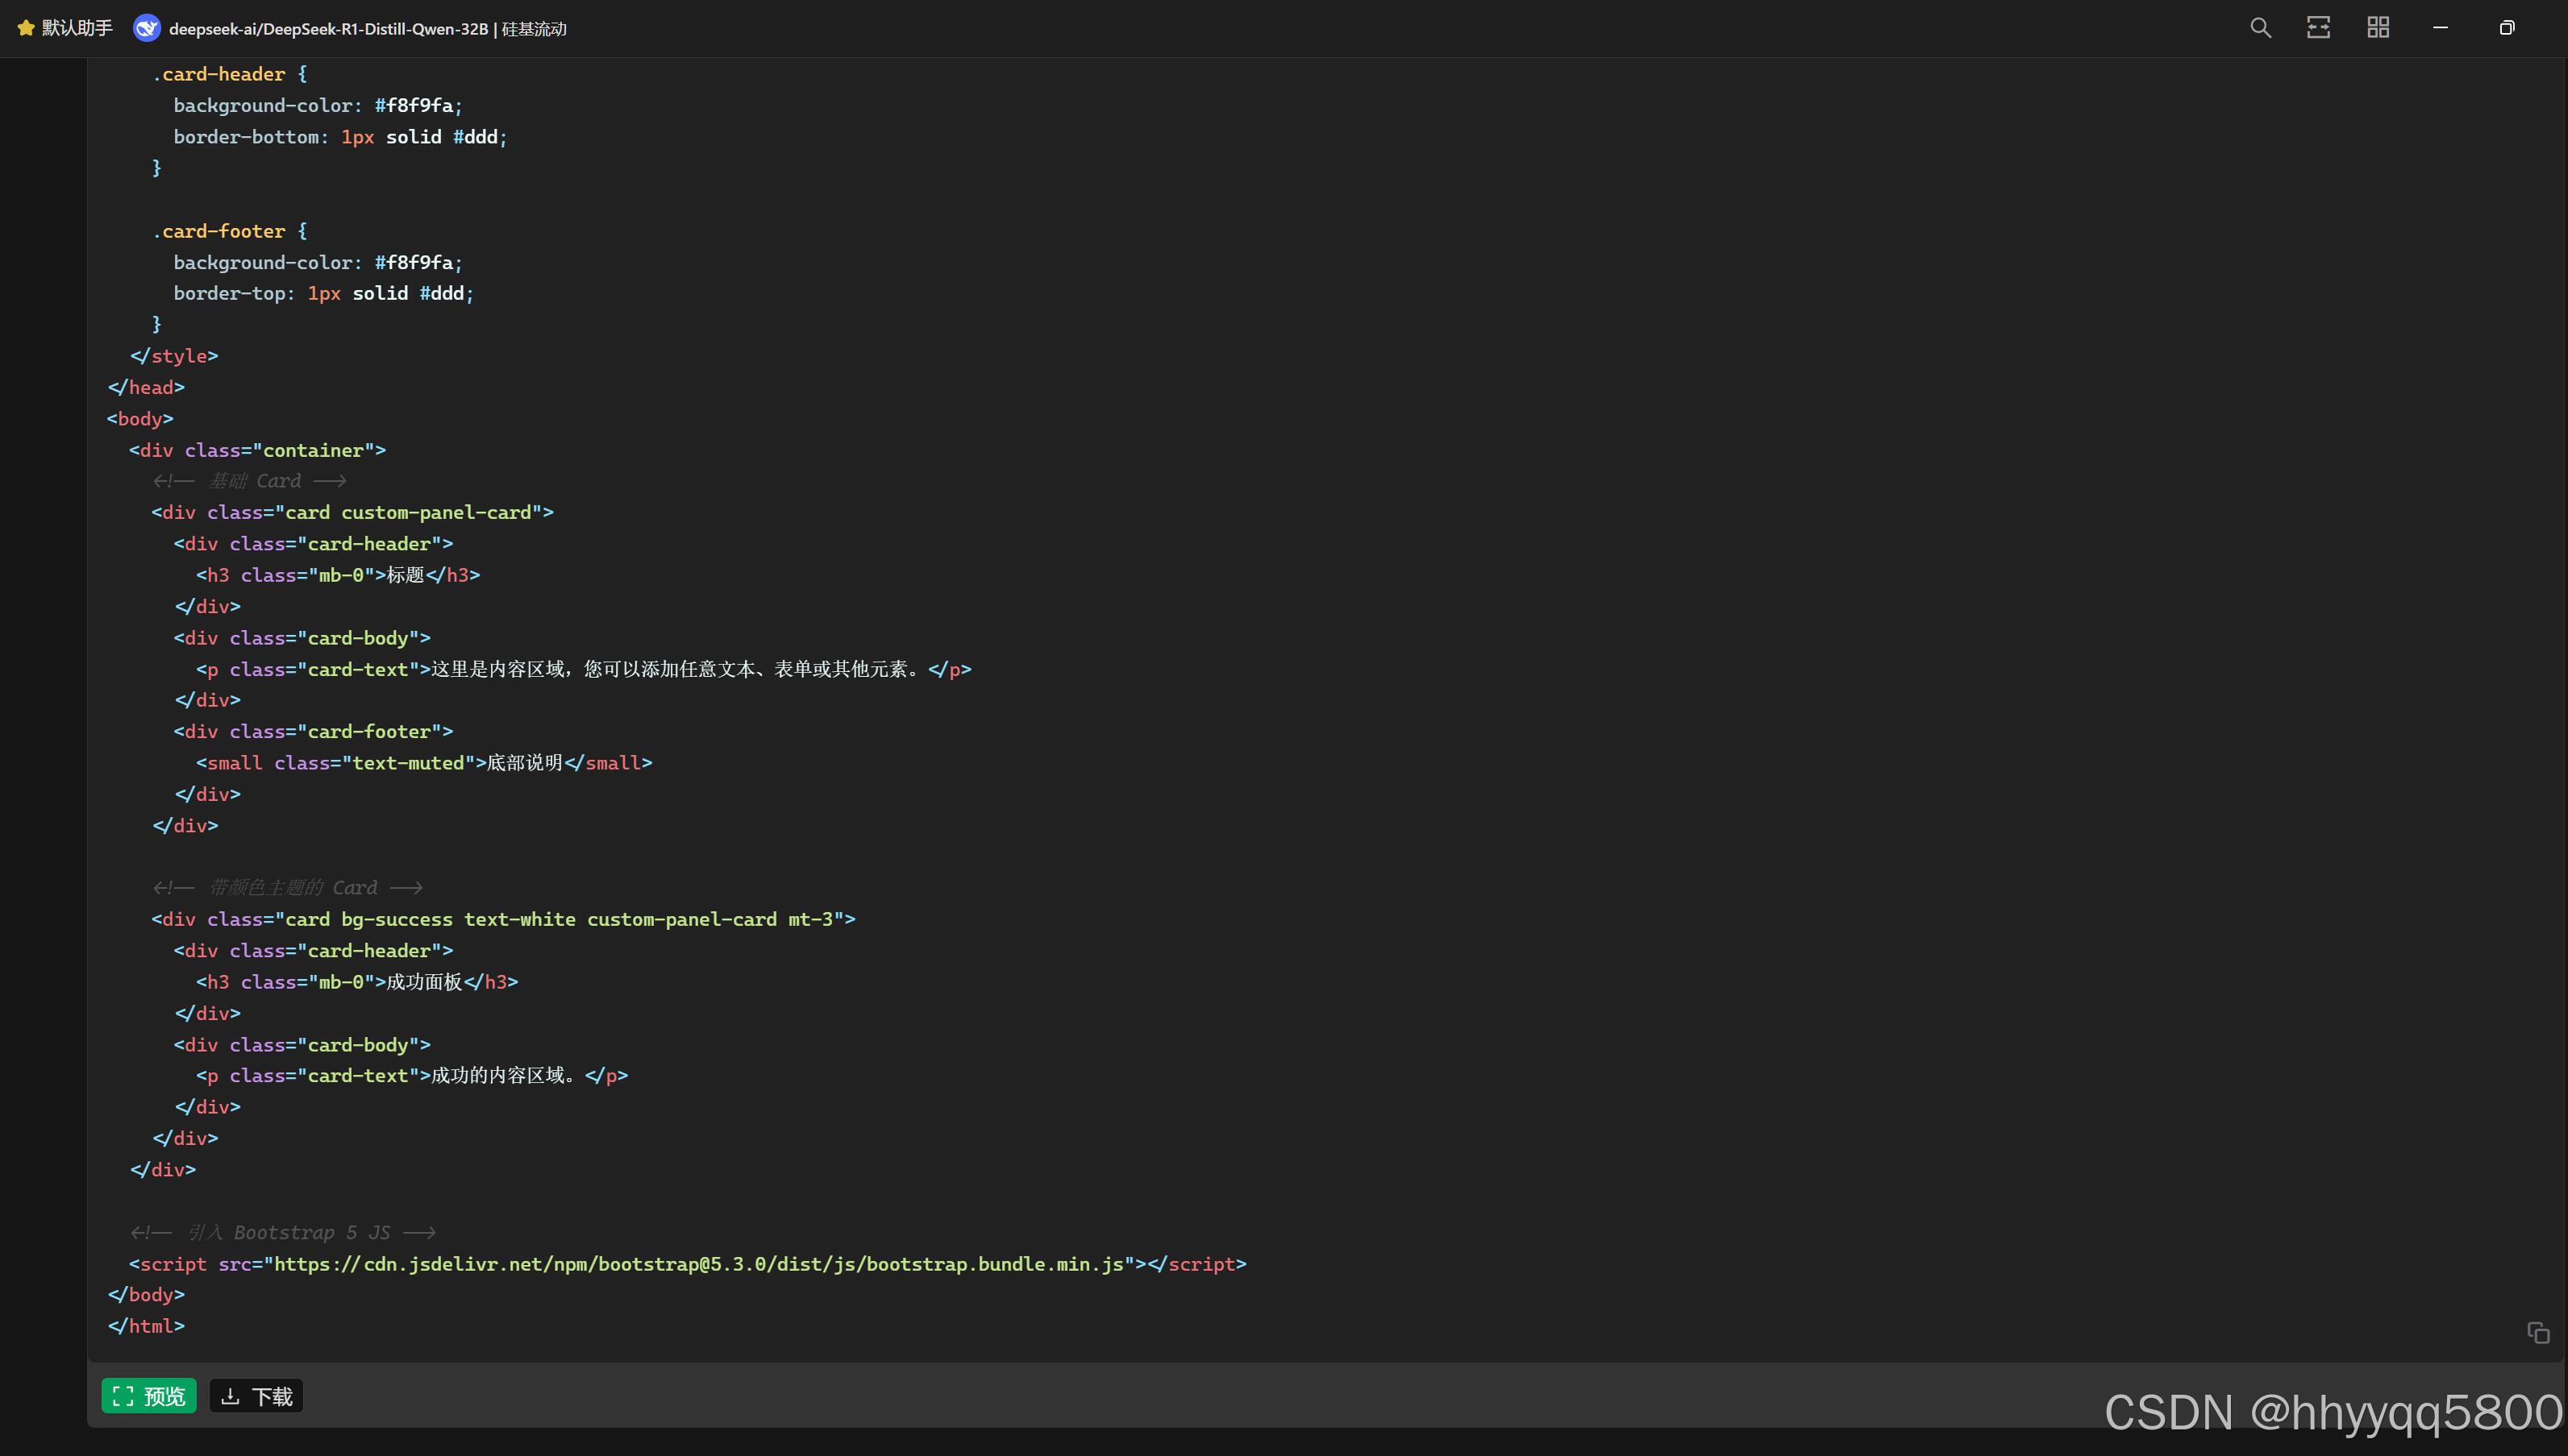This screenshot has width=2568, height=1456.
Task: Click the DeepSeek model avatar icon
Action: pos(147,28)
